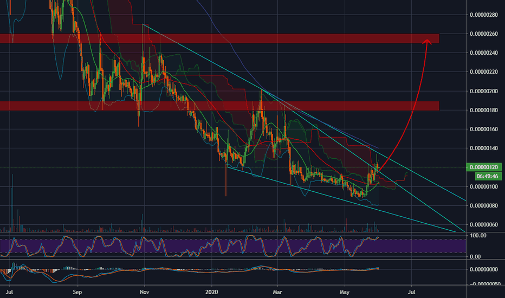Screen dimensions: 505x298
Task: Select the lower red resistance zone near 0.00000180
Action: 219,106
